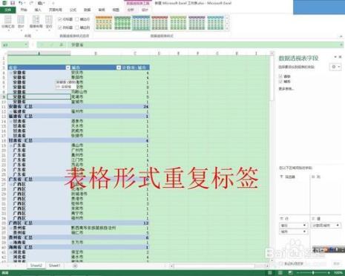345x276 pixels.
Task: Uncheck the 城市 field in field list
Action: tap(280, 81)
